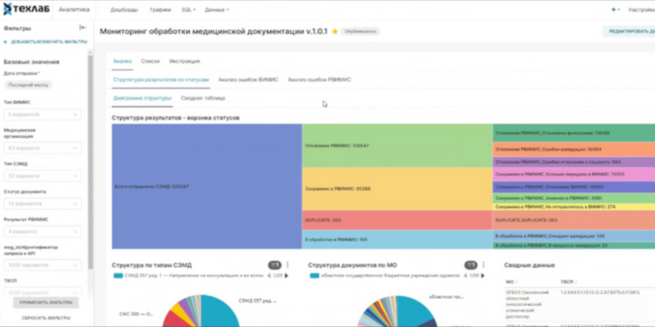The image size is (655, 327).
Task: Open the Анализ ошибок ВИМИС tab
Action: pos(248,80)
